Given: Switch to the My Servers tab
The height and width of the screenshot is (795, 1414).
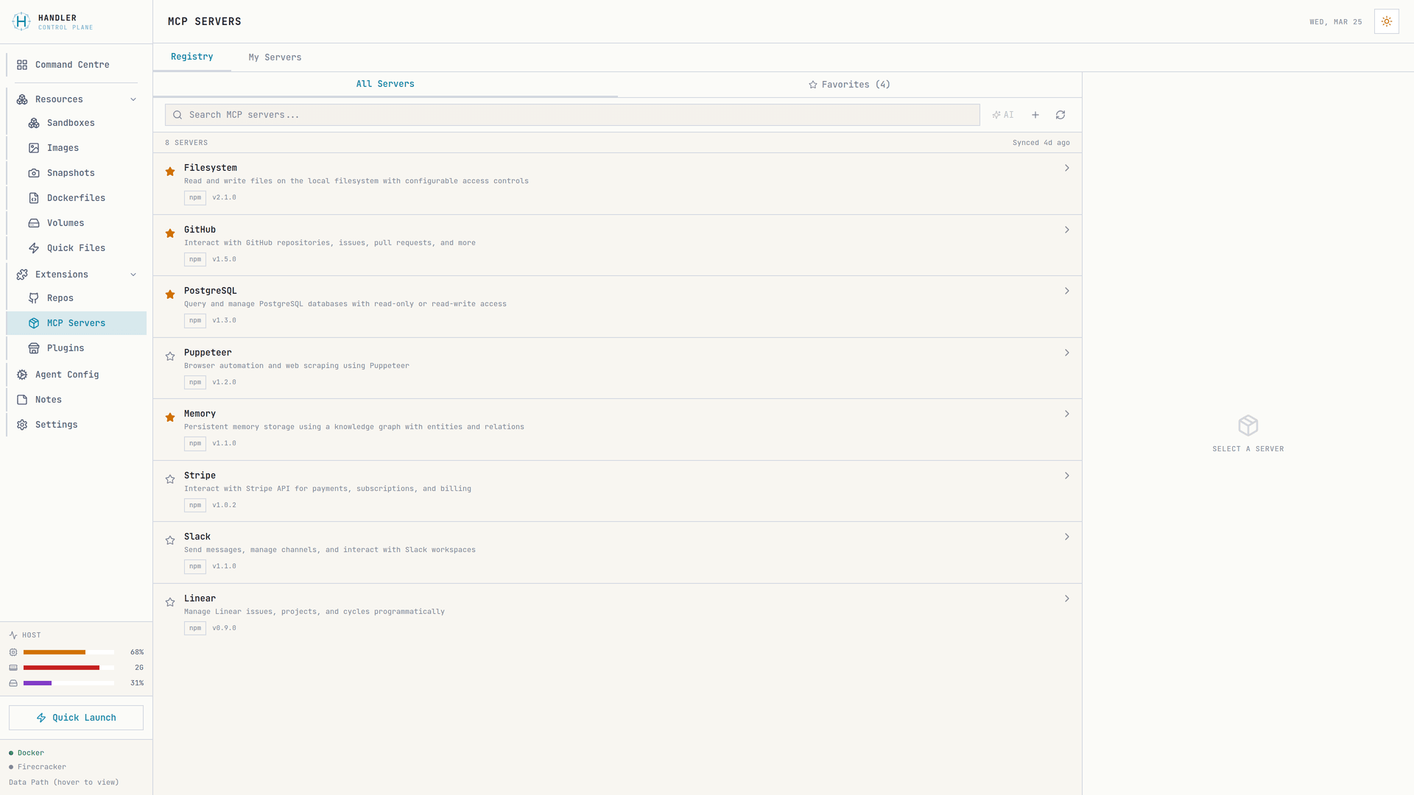Looking at the screenshot, I should (x=275, y=57).
